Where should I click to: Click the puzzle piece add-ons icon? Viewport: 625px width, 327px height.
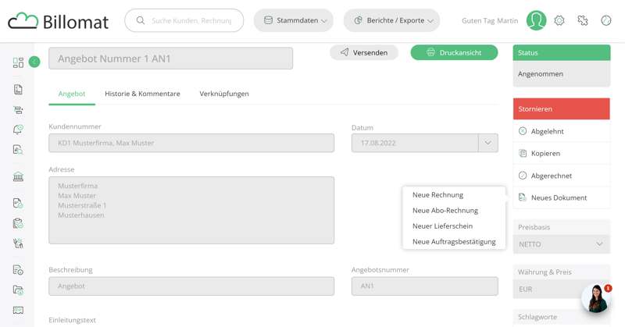pos(583,21)
